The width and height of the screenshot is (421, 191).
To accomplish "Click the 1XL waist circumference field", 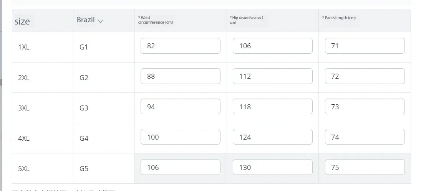I will point(180,46).
